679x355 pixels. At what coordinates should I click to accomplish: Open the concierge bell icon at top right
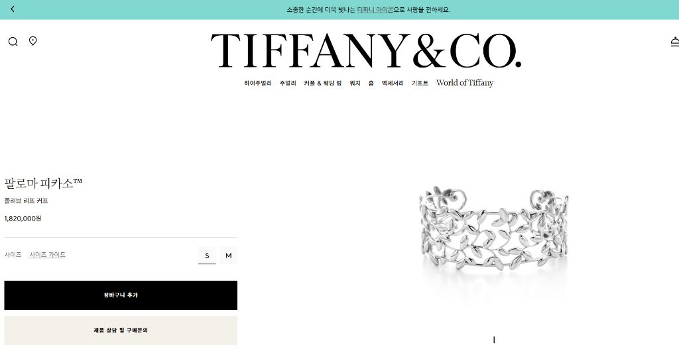[x=674, y=42]
